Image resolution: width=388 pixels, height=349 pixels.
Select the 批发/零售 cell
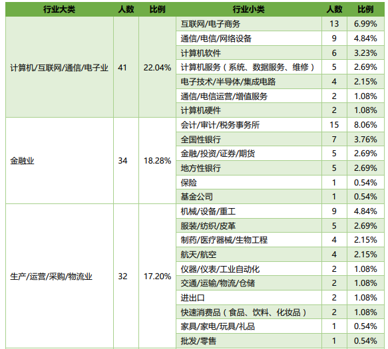(249, 341)
